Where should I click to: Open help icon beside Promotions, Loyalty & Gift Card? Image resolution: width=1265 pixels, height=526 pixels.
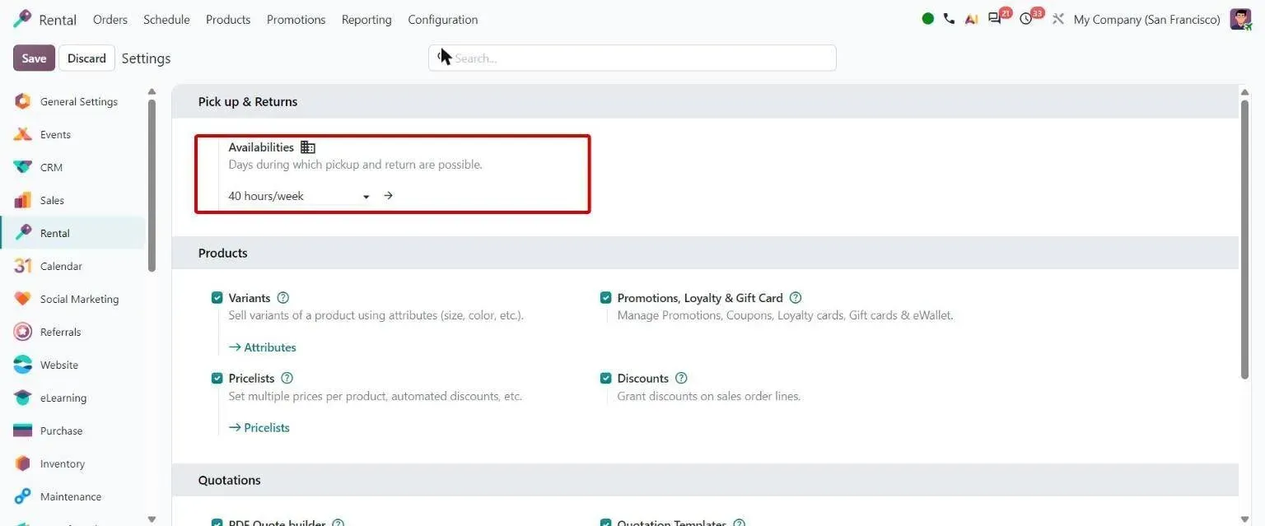796,298
